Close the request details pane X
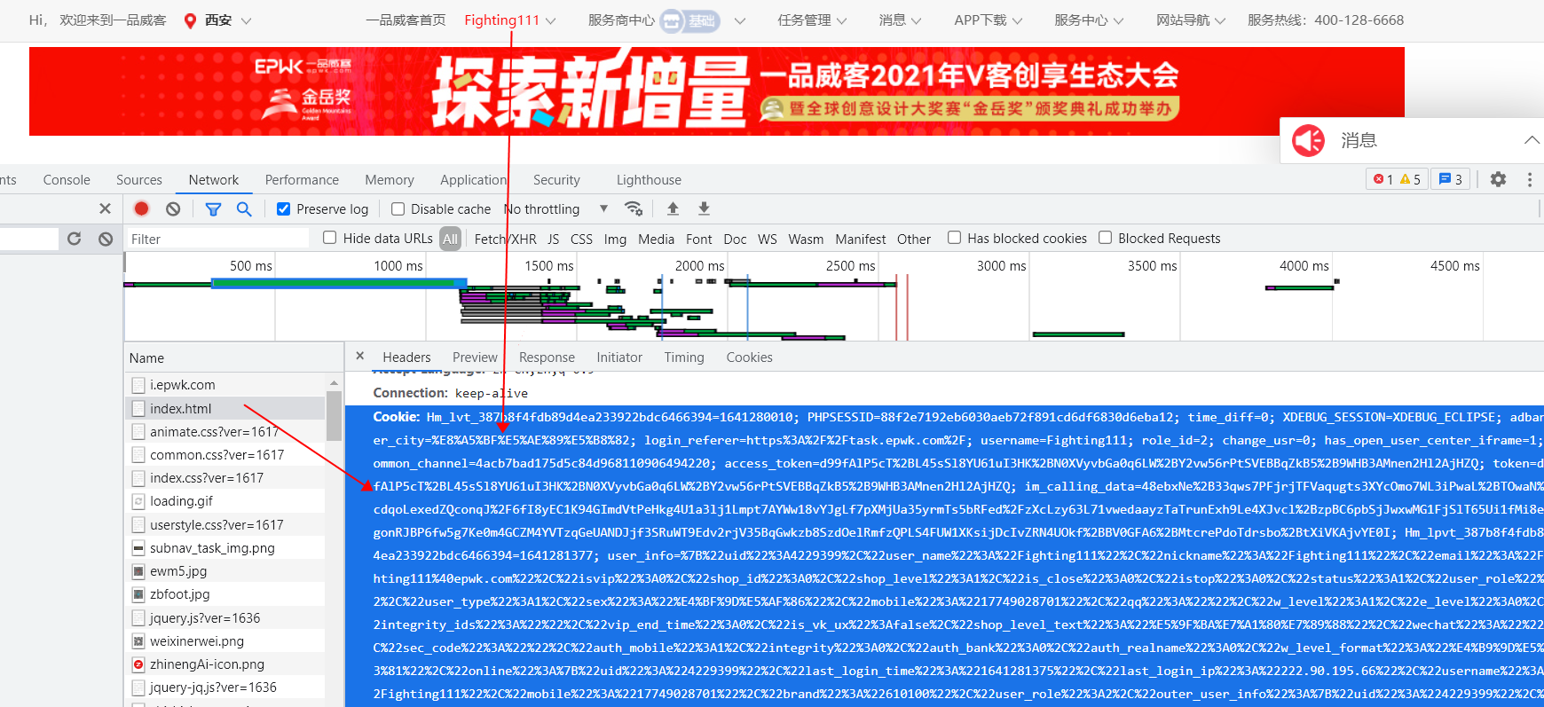This screenshot has width=1544, height=707. click(x=359, y=356)
